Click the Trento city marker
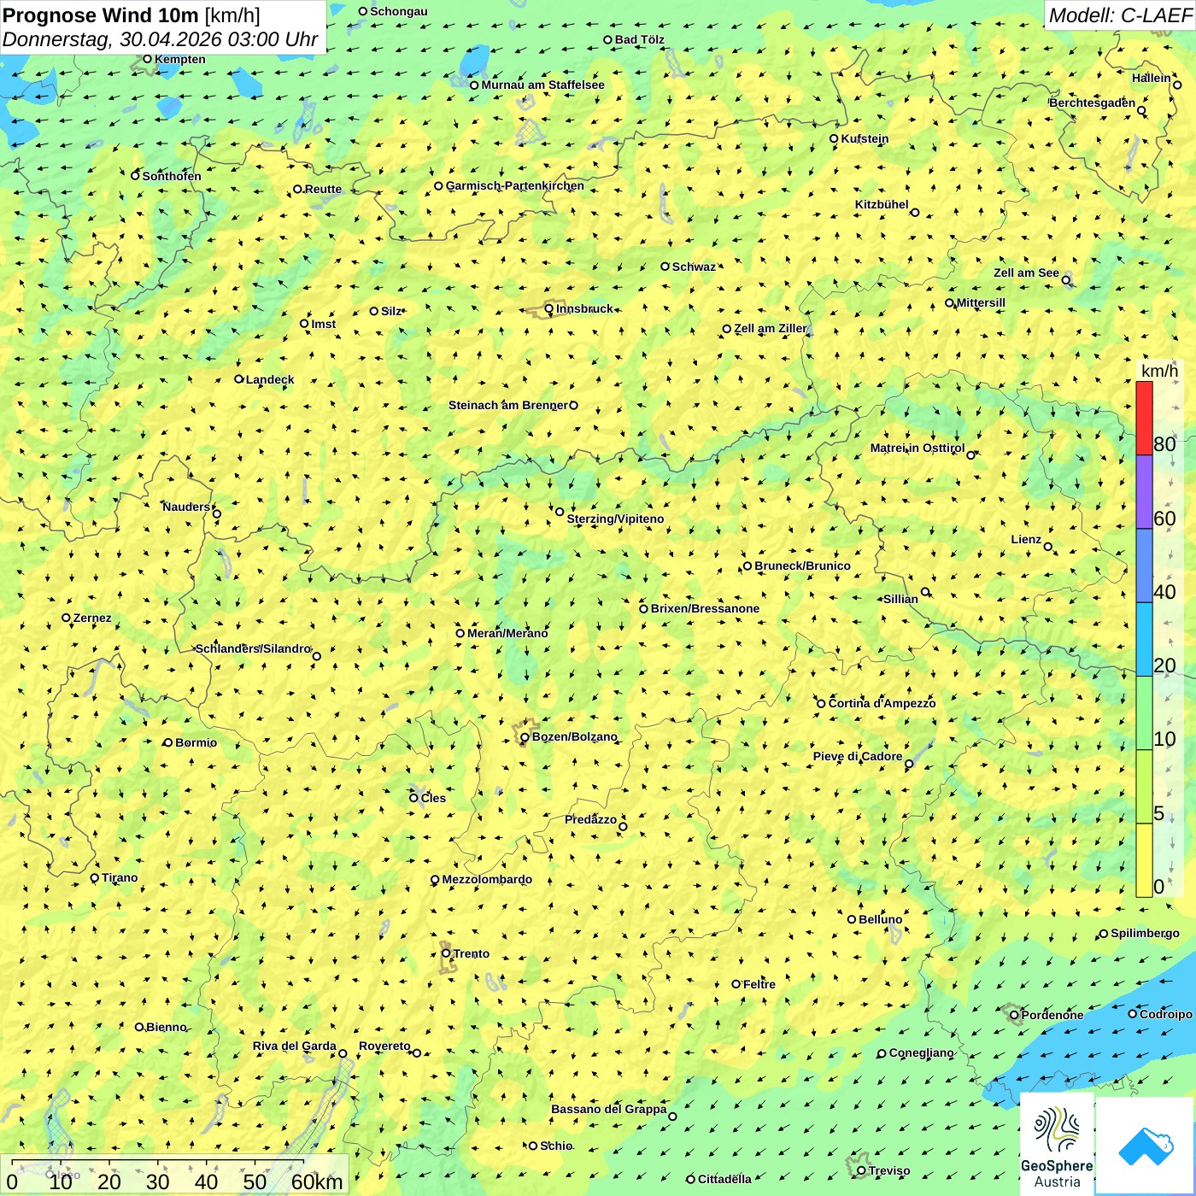 pyautogui.click(x=446, y=953)
